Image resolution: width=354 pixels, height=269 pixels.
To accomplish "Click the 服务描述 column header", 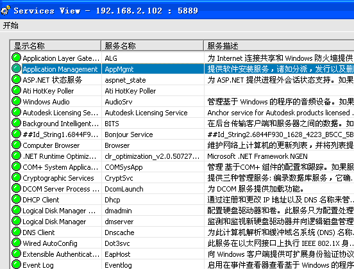I will (x=279, y=45).
